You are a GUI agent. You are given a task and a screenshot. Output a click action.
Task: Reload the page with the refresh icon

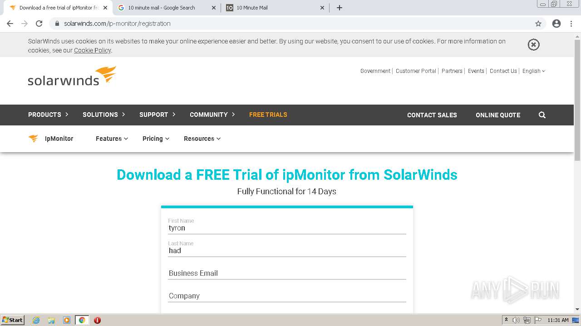point(39,24)
